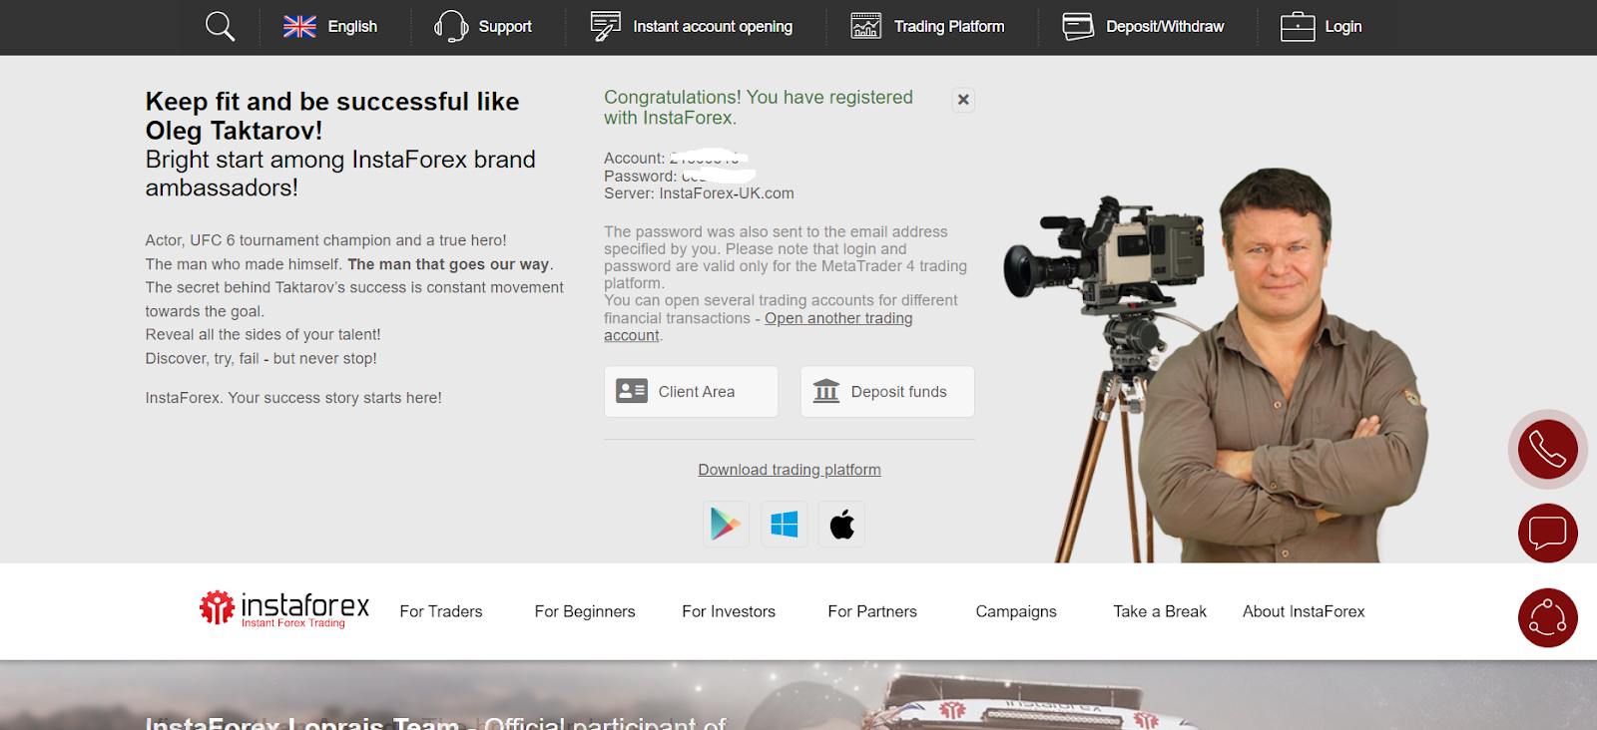Click the Support headset icon
Image resolution: width=1597 pixels, height=730 pixels.
coord(451,26)
